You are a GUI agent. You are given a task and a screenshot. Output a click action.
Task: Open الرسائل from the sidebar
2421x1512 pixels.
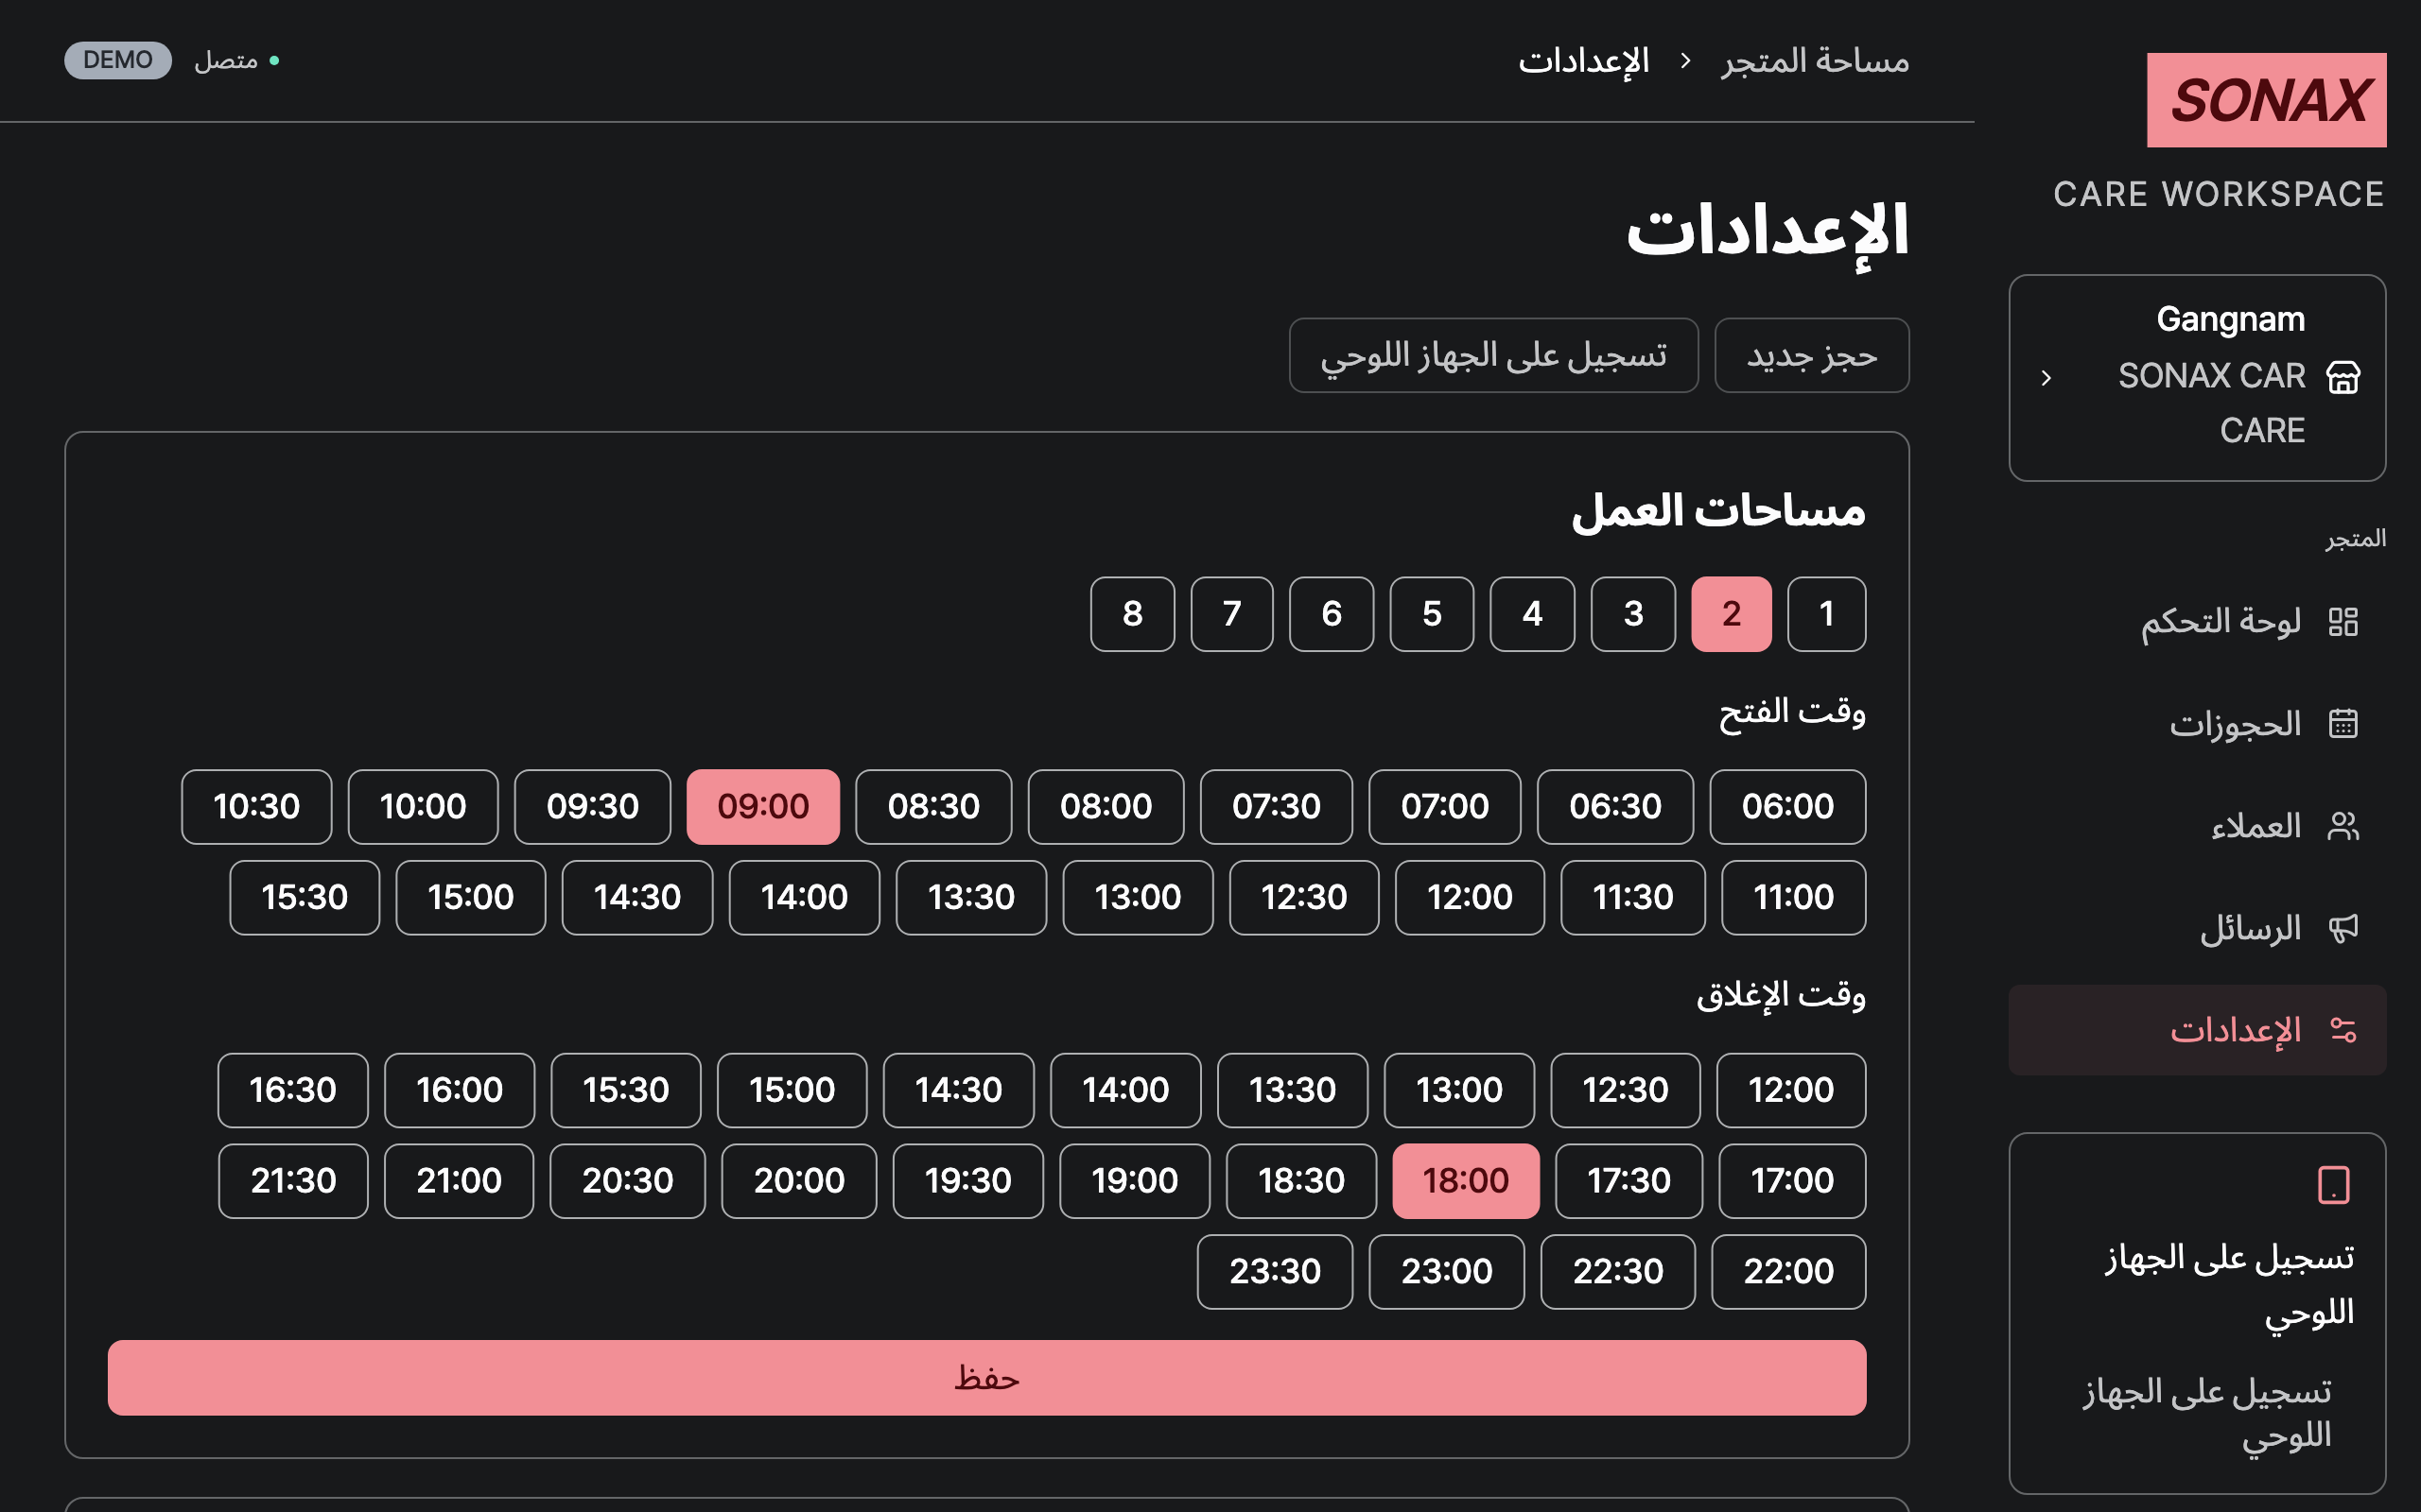click(x=2197, y=929)
